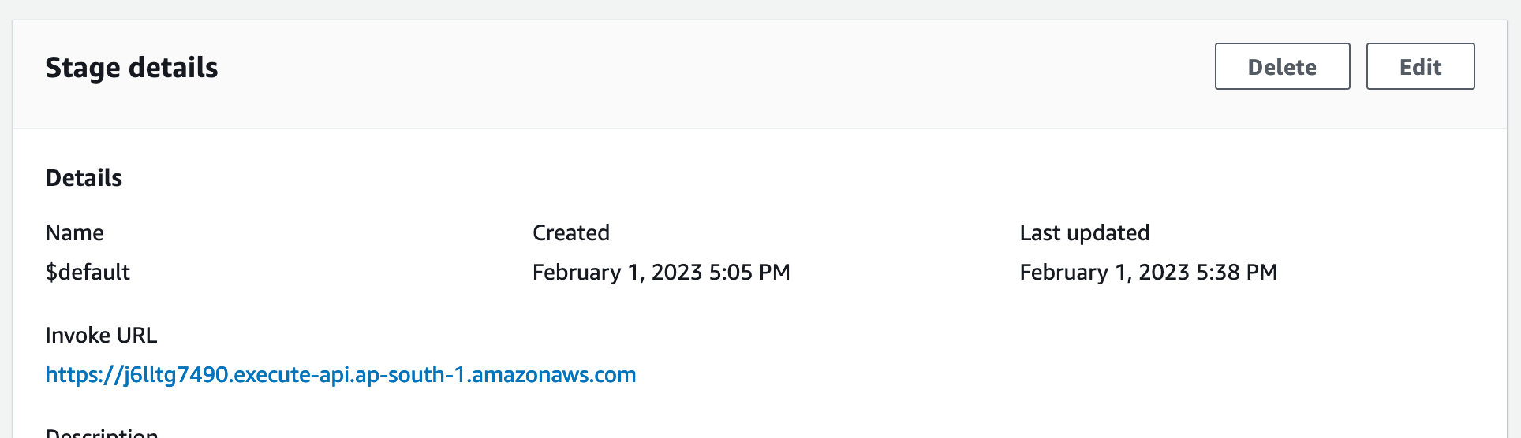Select the Last updated date February 1, 2023
Screen dimensions: 1521x438
[1104, 273]
